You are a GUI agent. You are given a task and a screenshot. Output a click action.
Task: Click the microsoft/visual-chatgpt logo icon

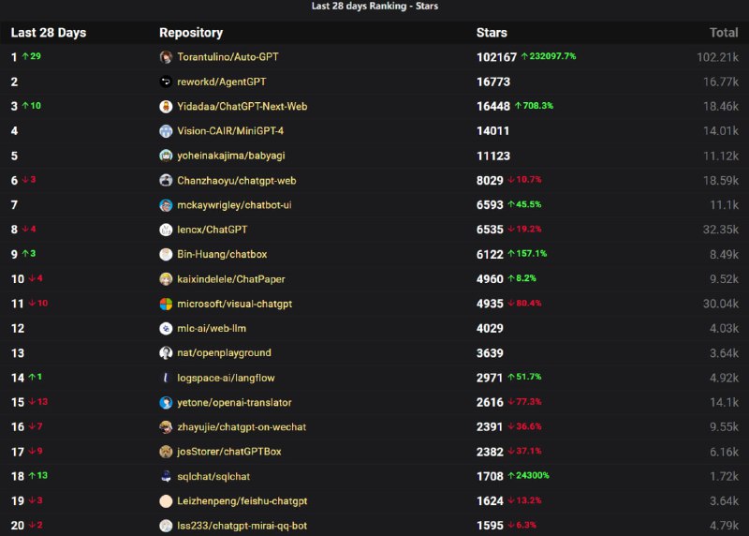[166, 304]
